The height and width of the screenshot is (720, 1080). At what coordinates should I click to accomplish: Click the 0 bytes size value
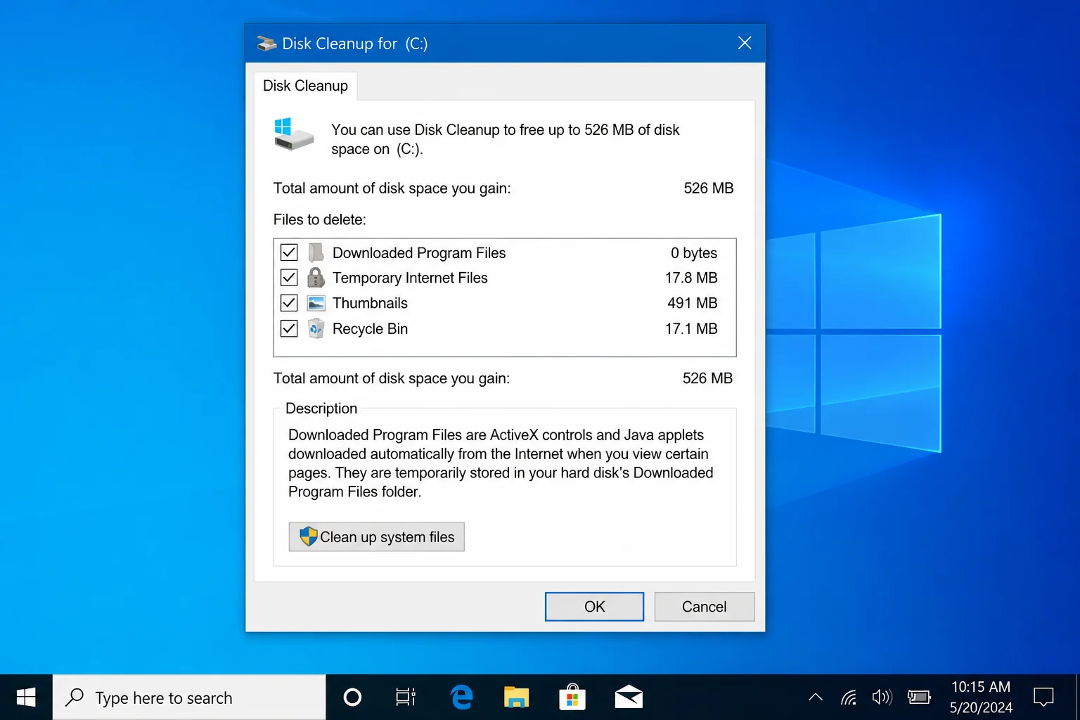(694, 252)
